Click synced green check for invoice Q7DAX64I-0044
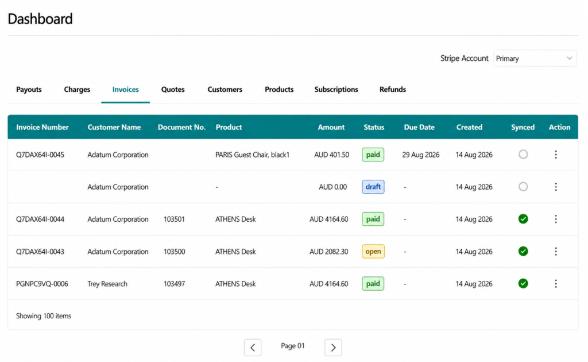 (523, 219)
